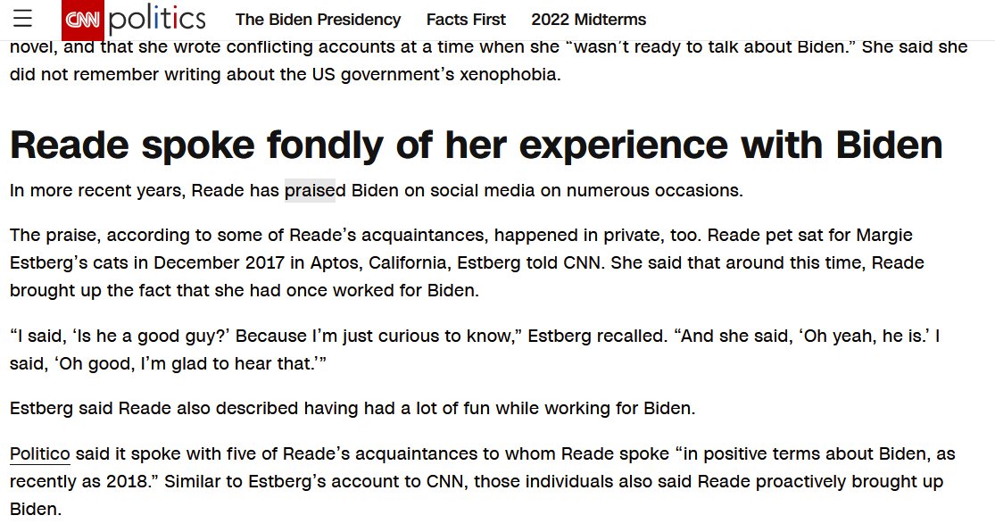Click the sentence starting "In more recent years"
995x532 pixels.
pyautogui.click(x=377, y=190)
